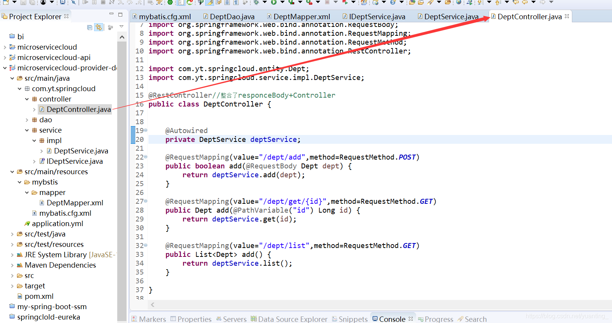Click the green Run toolbar button
The image size is (612, 323).
pos(274,2)
